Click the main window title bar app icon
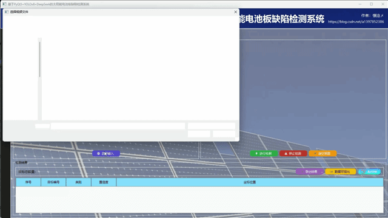This screenshot has width=388, height=218. pyautogui.click(x=4, y=4)
